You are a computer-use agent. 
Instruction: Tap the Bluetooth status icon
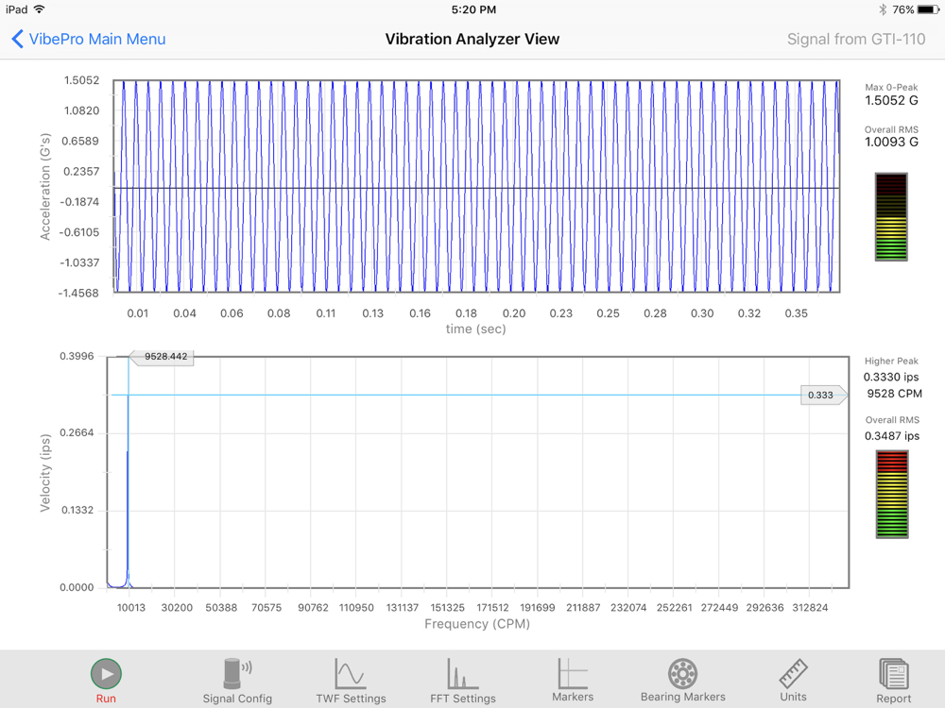pyautogui.click(x=883, y=9)
